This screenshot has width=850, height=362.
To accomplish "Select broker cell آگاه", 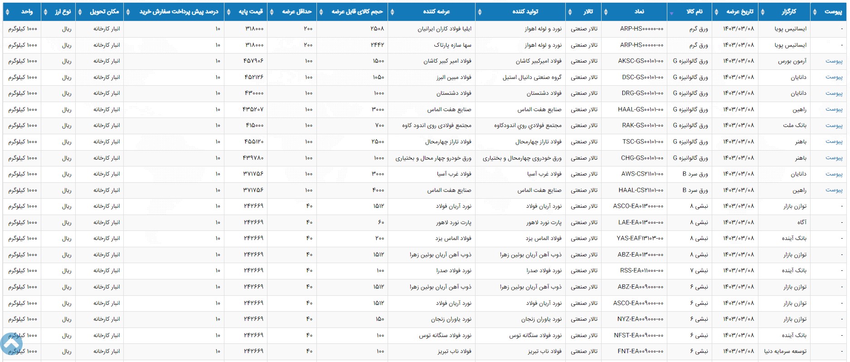I will 784,222.
